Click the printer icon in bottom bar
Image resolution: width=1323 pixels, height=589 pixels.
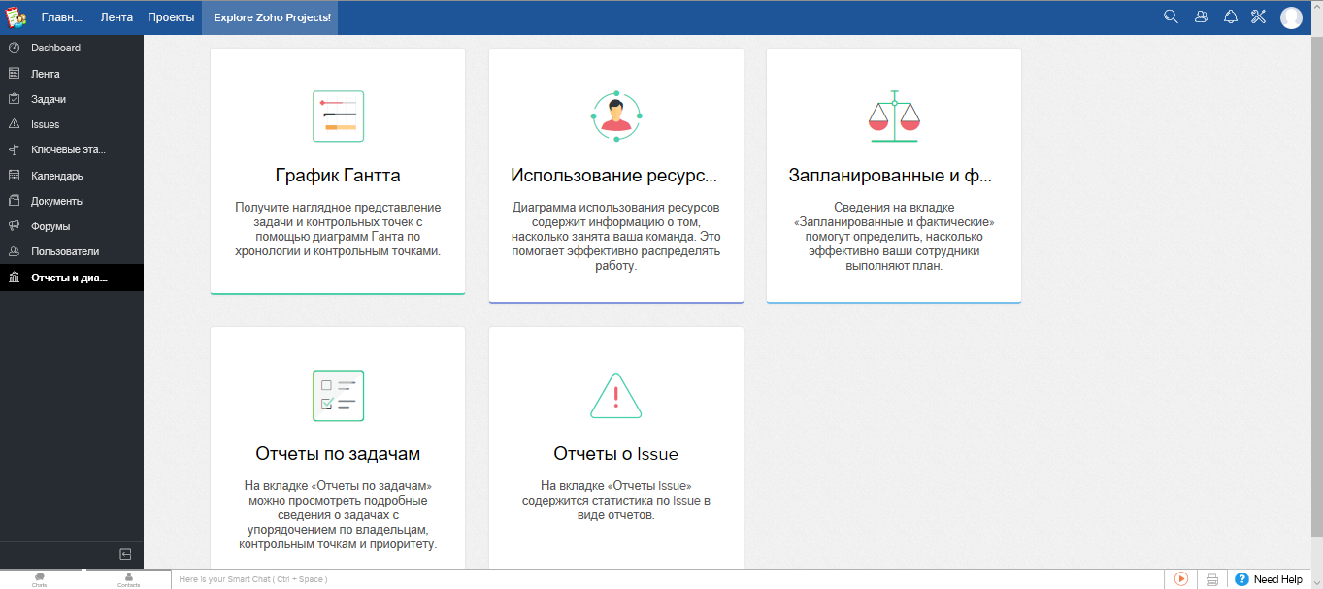tap(1211, 578)
